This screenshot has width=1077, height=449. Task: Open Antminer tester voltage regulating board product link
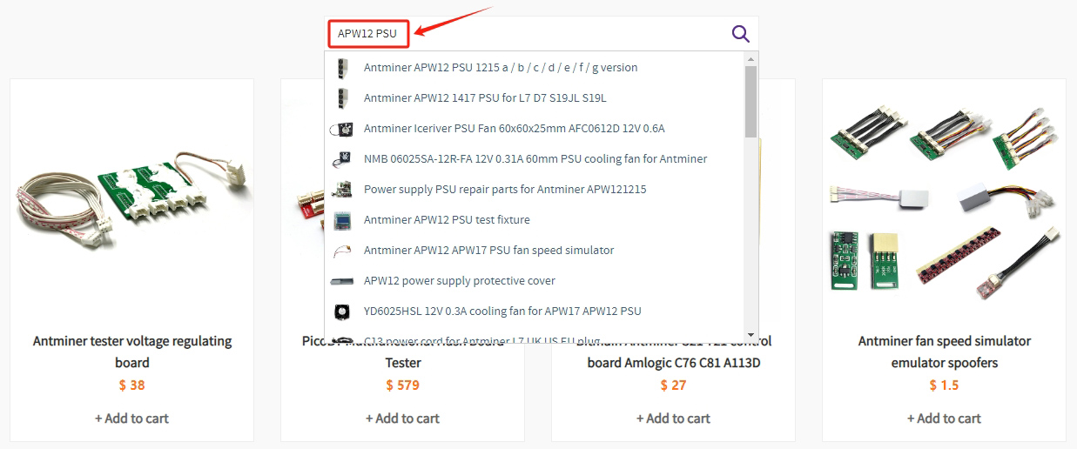coord(131,352)
